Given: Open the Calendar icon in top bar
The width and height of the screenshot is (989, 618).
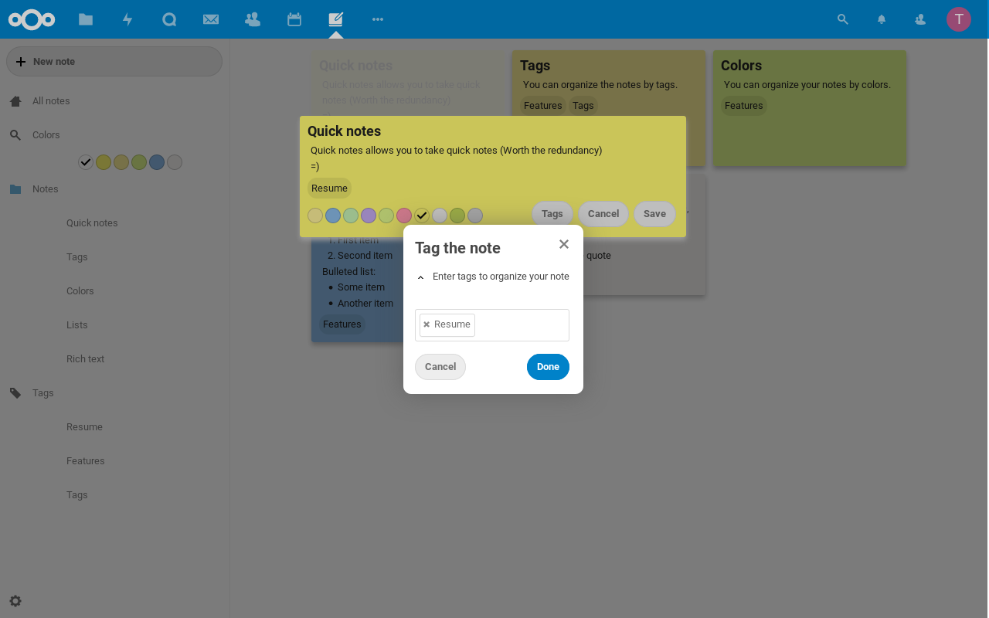Looking at the screenshot, I should (294, 19).
